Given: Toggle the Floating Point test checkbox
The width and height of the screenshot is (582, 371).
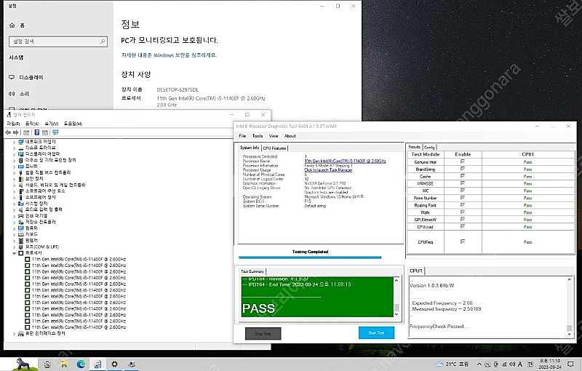Looking at the screenshot, I should tap(463, 205).
